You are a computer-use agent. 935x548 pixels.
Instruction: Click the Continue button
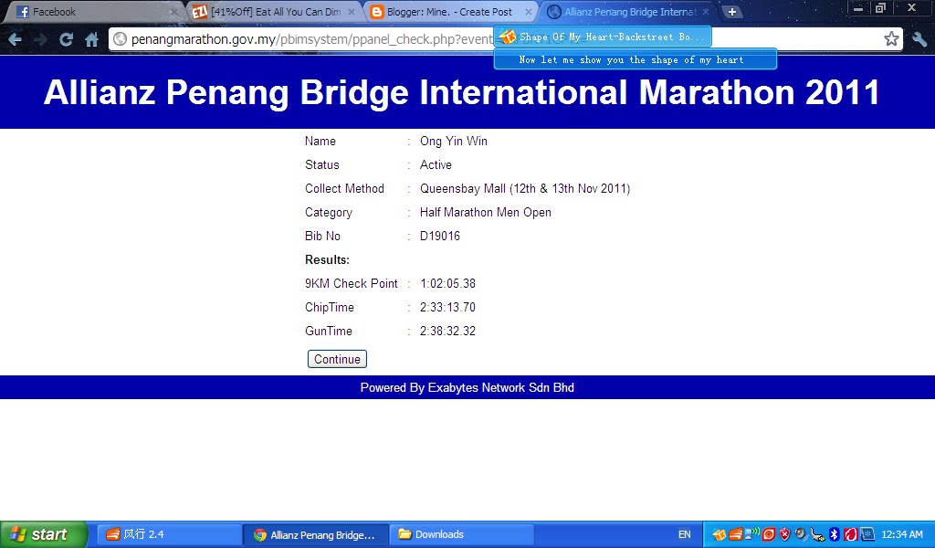[x=337, y=359]
